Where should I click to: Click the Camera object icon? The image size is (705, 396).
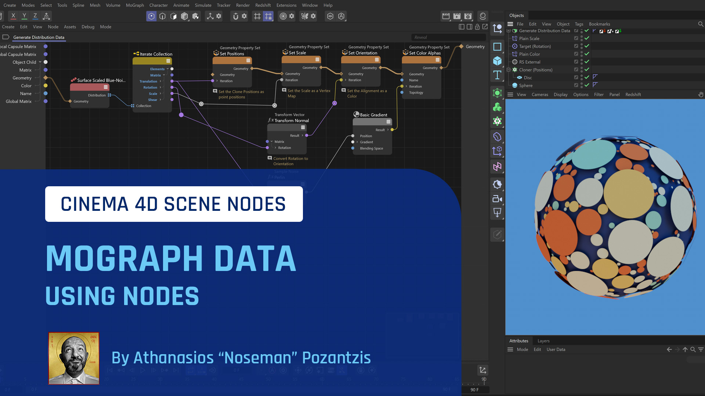tap(497, 199)
